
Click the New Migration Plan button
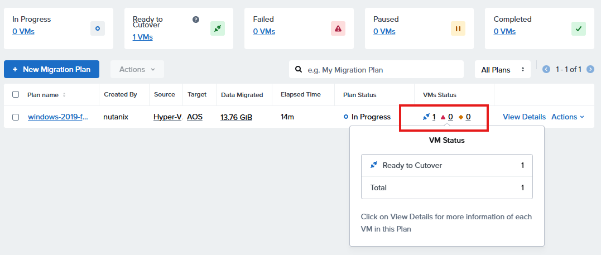[x=51, y=69]
